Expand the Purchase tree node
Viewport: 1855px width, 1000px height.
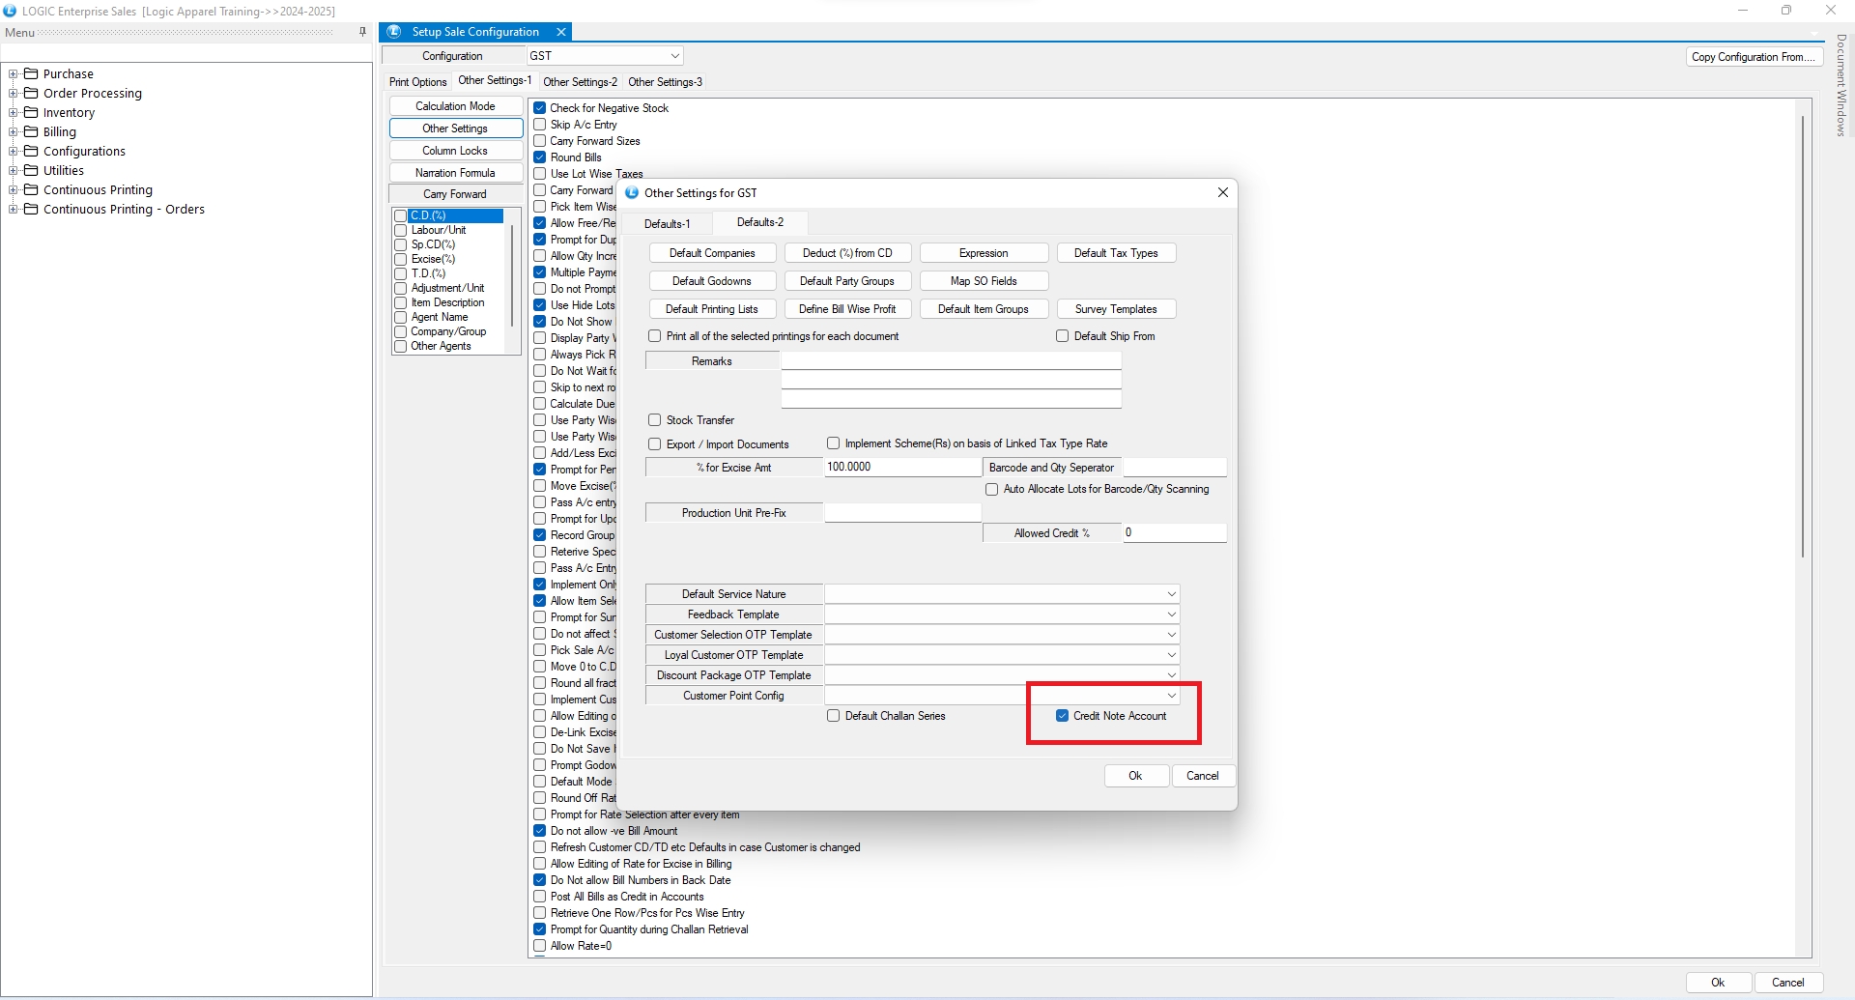click(x=14, y=73)
